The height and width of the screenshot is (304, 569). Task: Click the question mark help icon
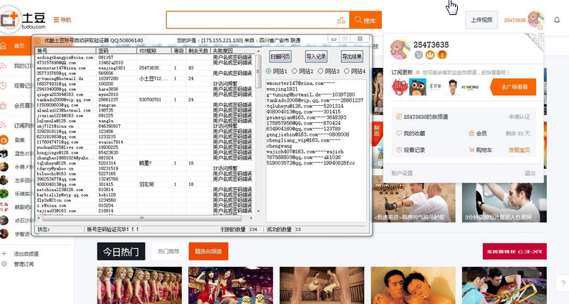click(563, 283)
